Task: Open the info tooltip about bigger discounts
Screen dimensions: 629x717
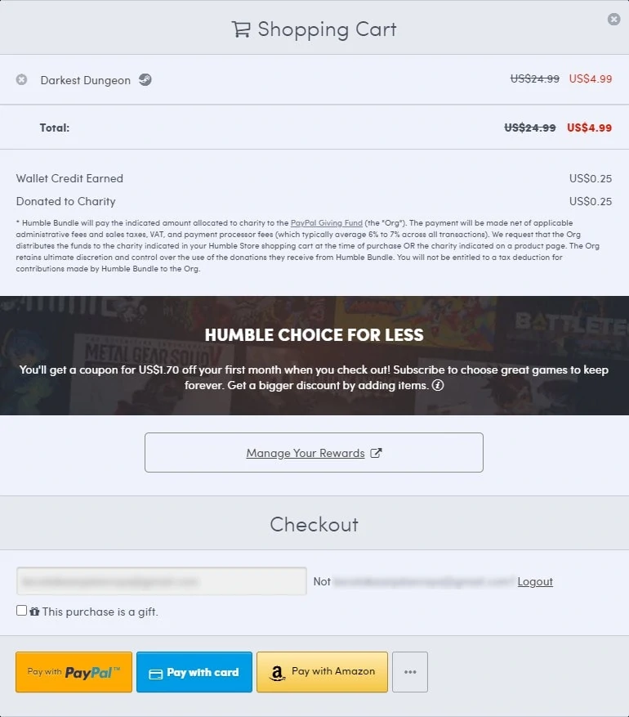Action: click(x=438, y=385)
